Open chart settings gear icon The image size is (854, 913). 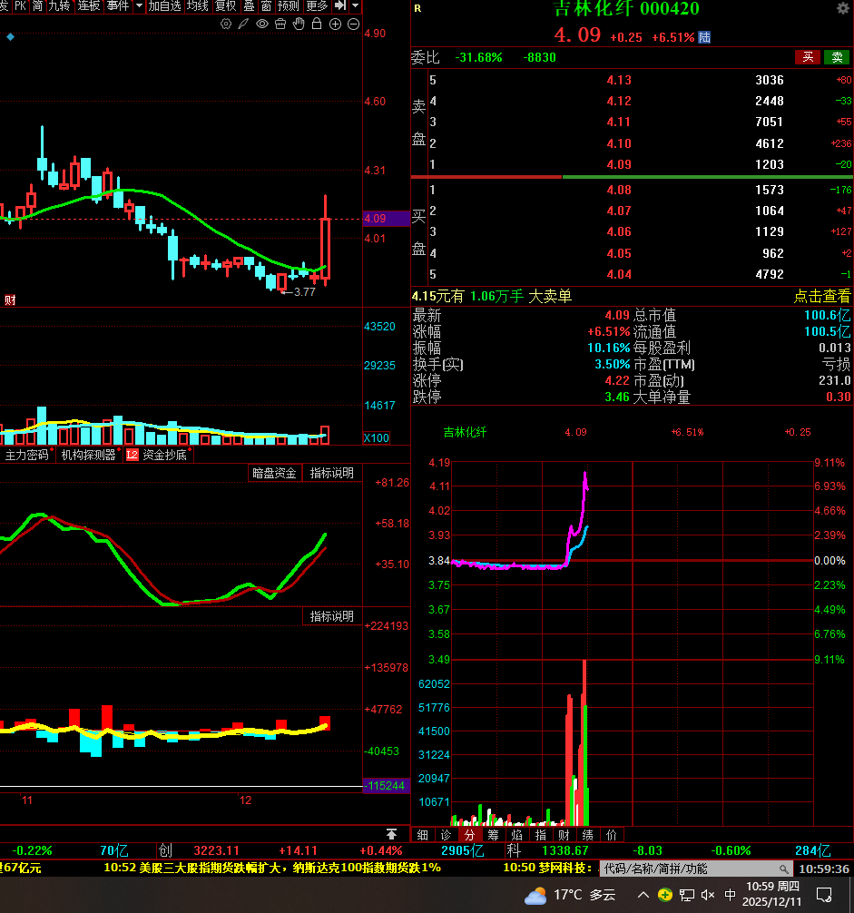tap(226, 24)
